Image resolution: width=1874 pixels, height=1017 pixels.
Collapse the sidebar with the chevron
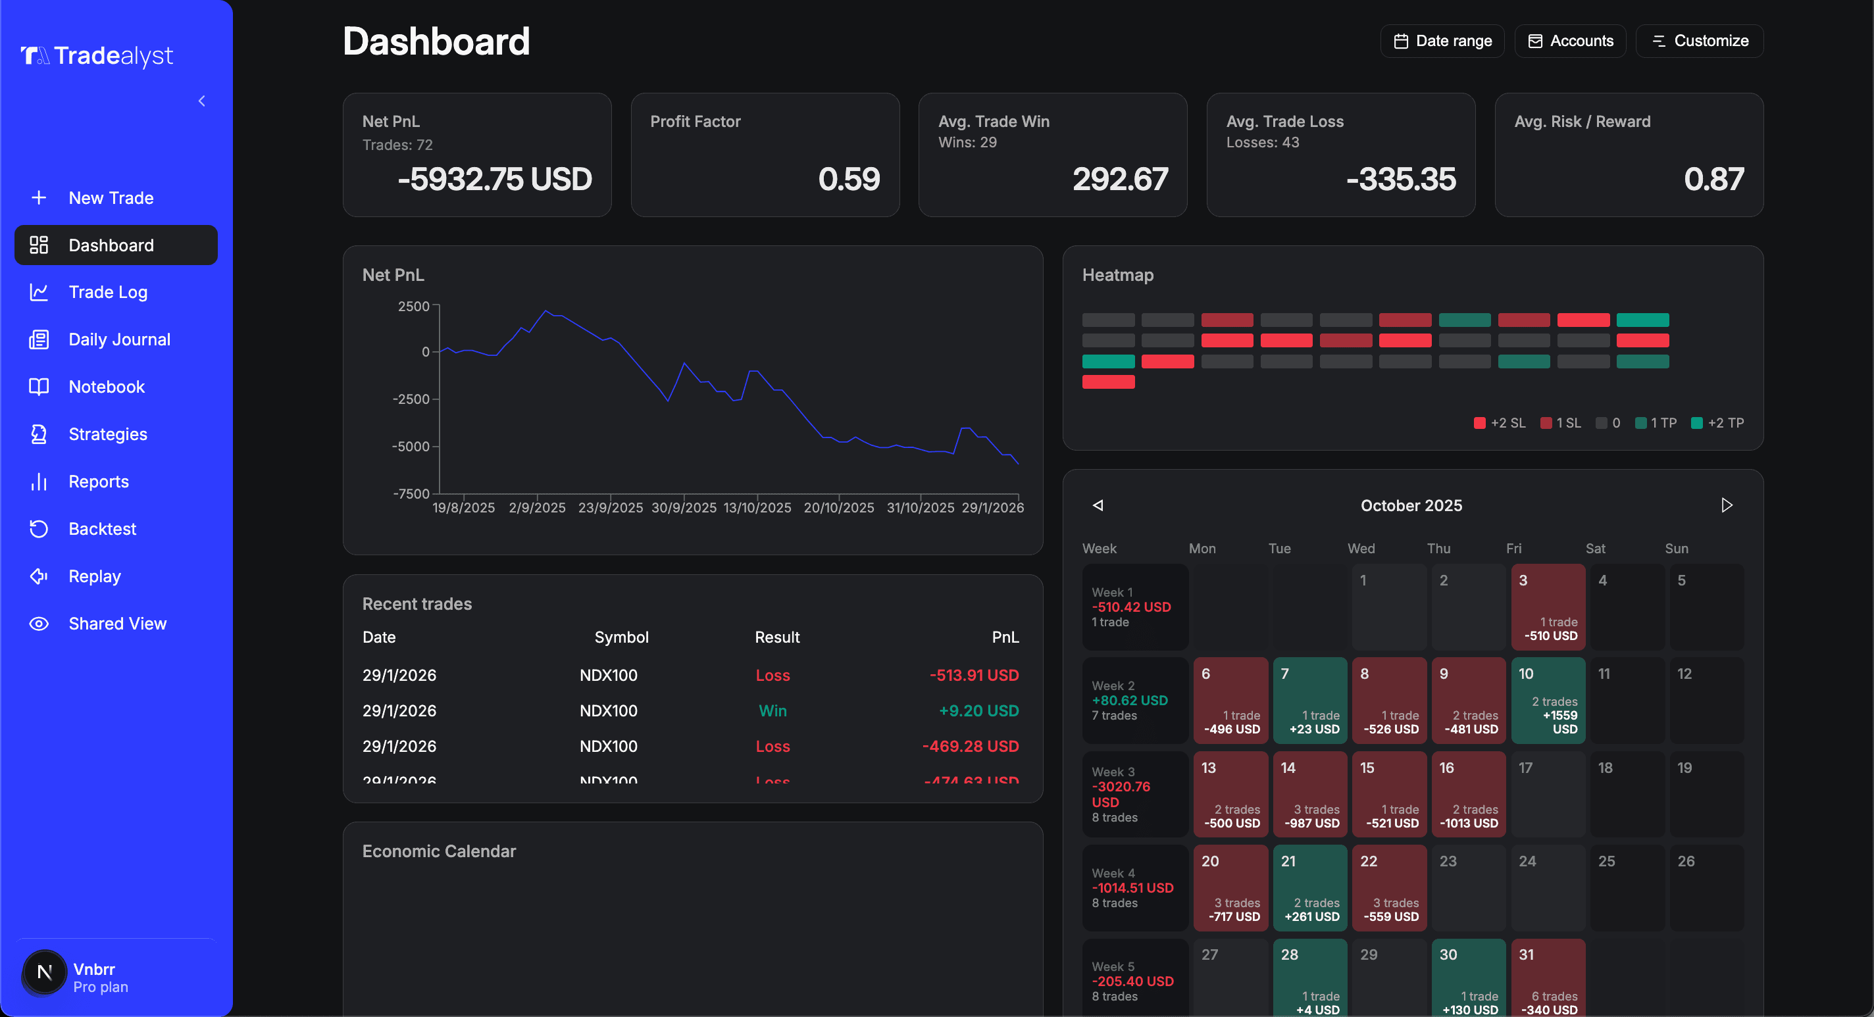pyautogui.click(x=201, y=101)
